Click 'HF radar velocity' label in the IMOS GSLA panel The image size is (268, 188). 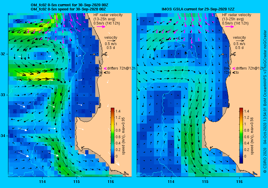(236, 15)
